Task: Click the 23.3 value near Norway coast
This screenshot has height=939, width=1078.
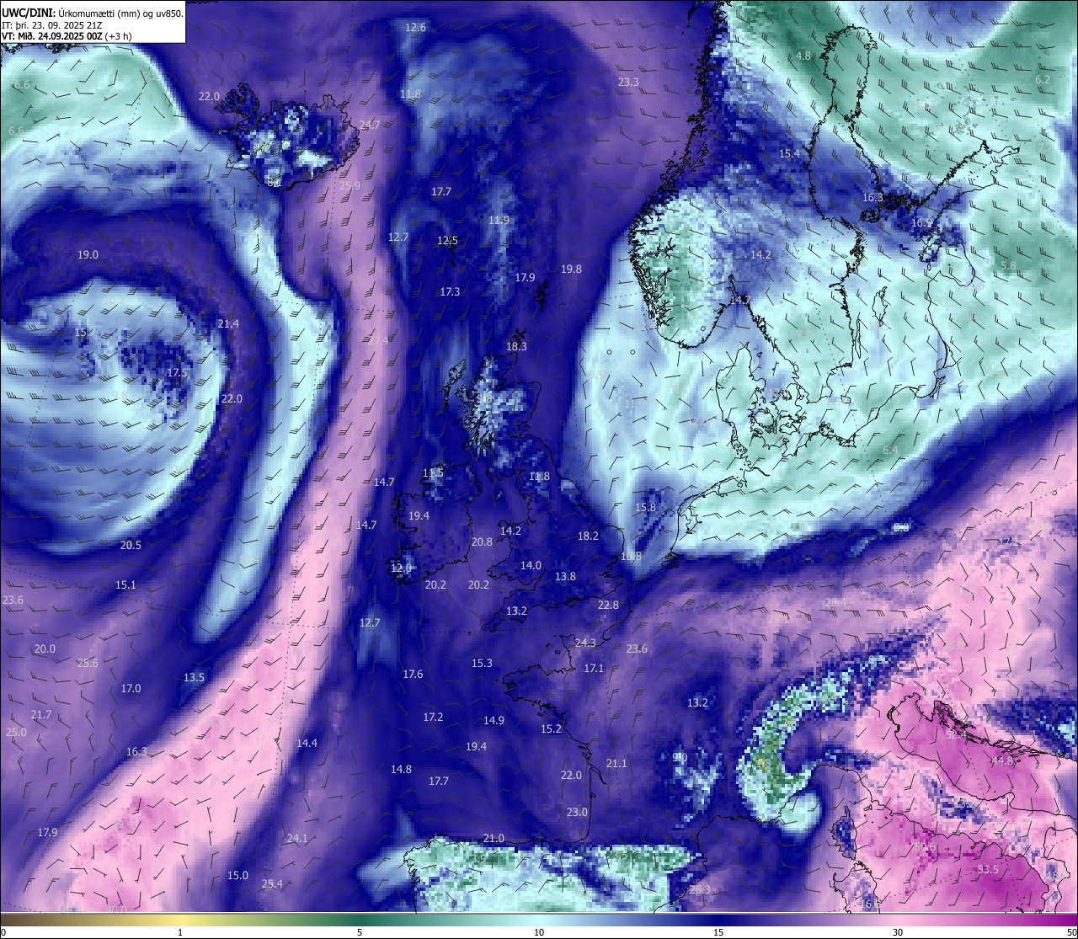Action: point(628,83)
